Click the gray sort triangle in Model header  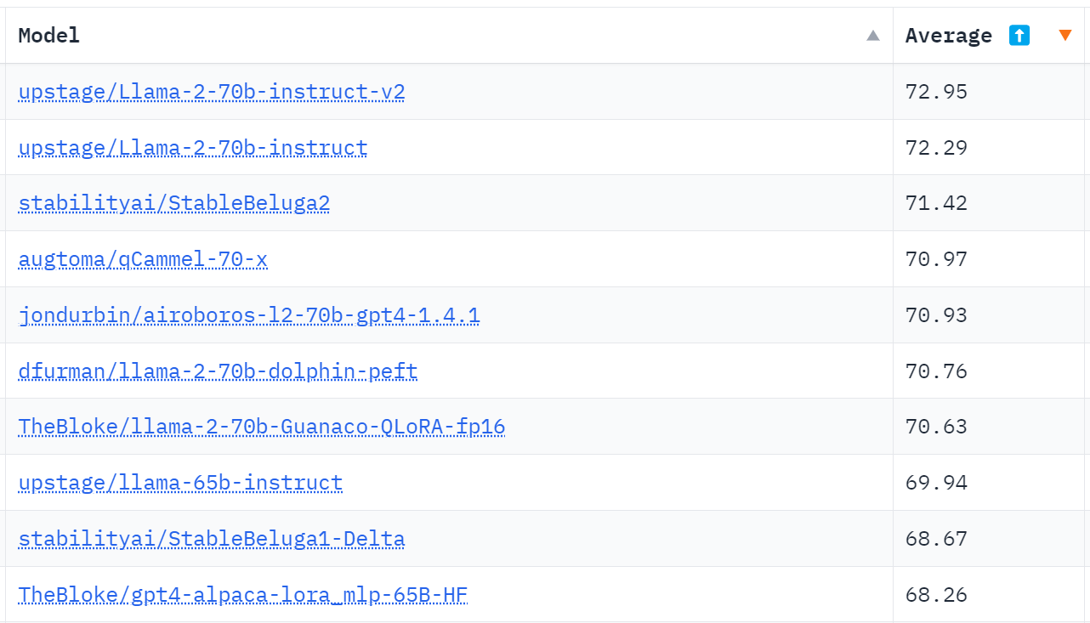pos(872,36)
